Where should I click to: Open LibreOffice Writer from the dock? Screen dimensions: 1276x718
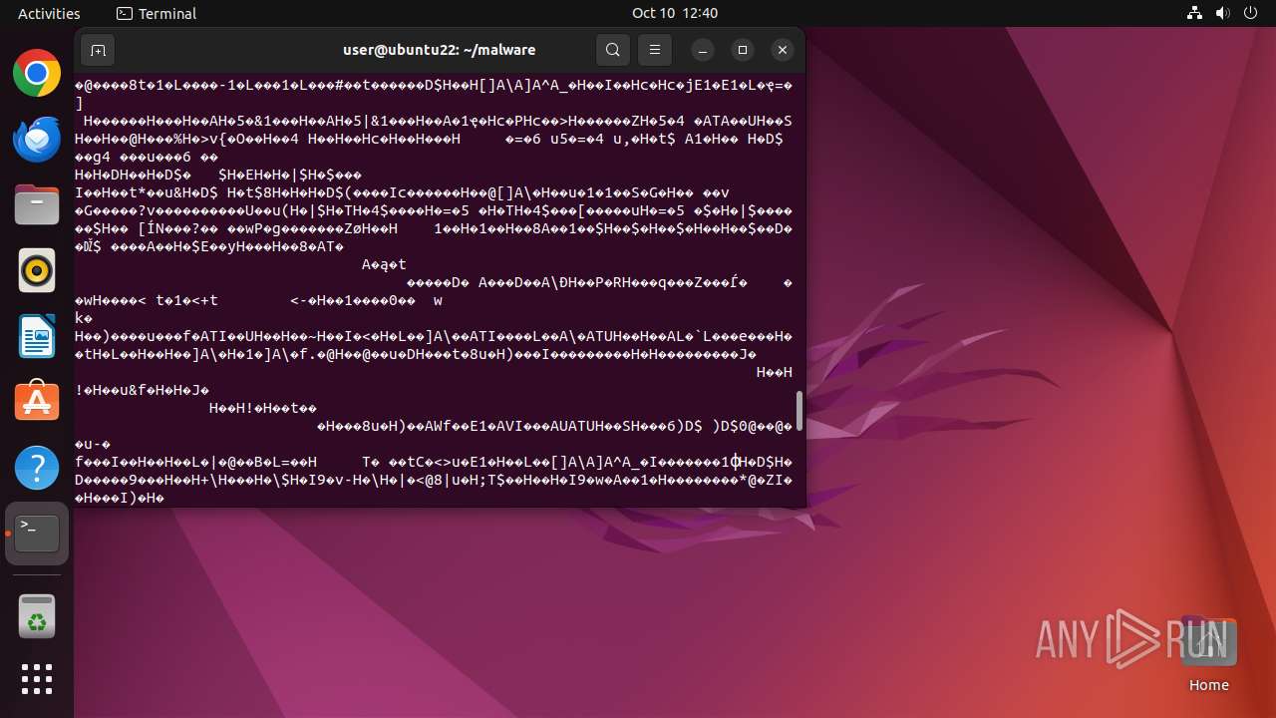[37, 336]
